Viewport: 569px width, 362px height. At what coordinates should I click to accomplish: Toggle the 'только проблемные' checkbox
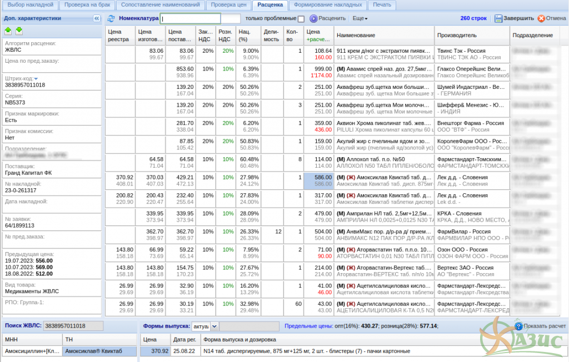[301, 18]
